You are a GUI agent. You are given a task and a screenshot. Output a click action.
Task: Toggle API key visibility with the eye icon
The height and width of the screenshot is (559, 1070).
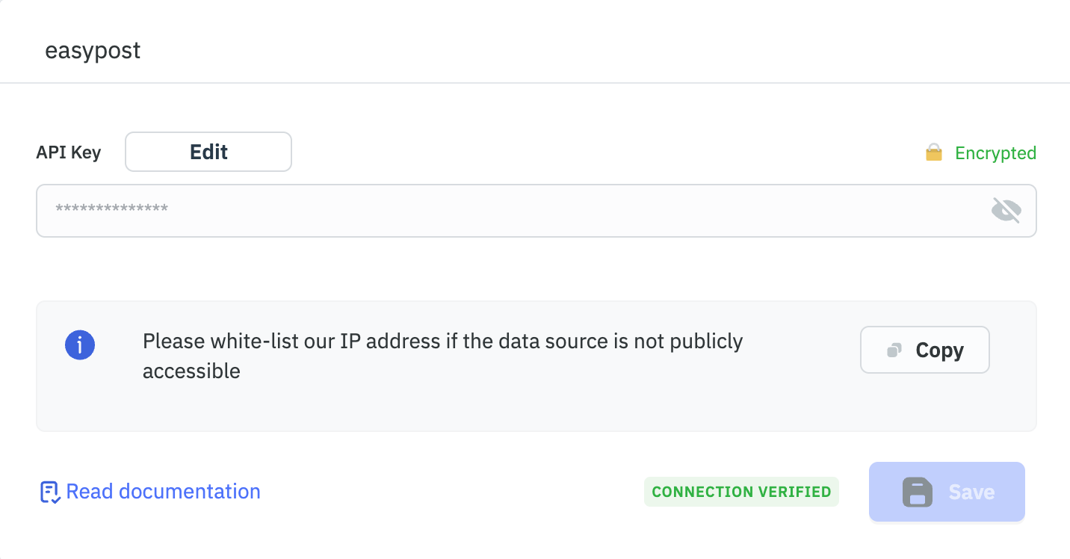(1006, 210)
